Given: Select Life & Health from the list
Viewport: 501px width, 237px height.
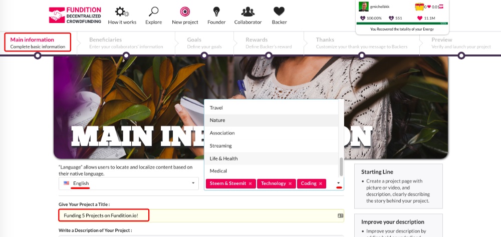Looking at the screenshot, I should (271, 158).
